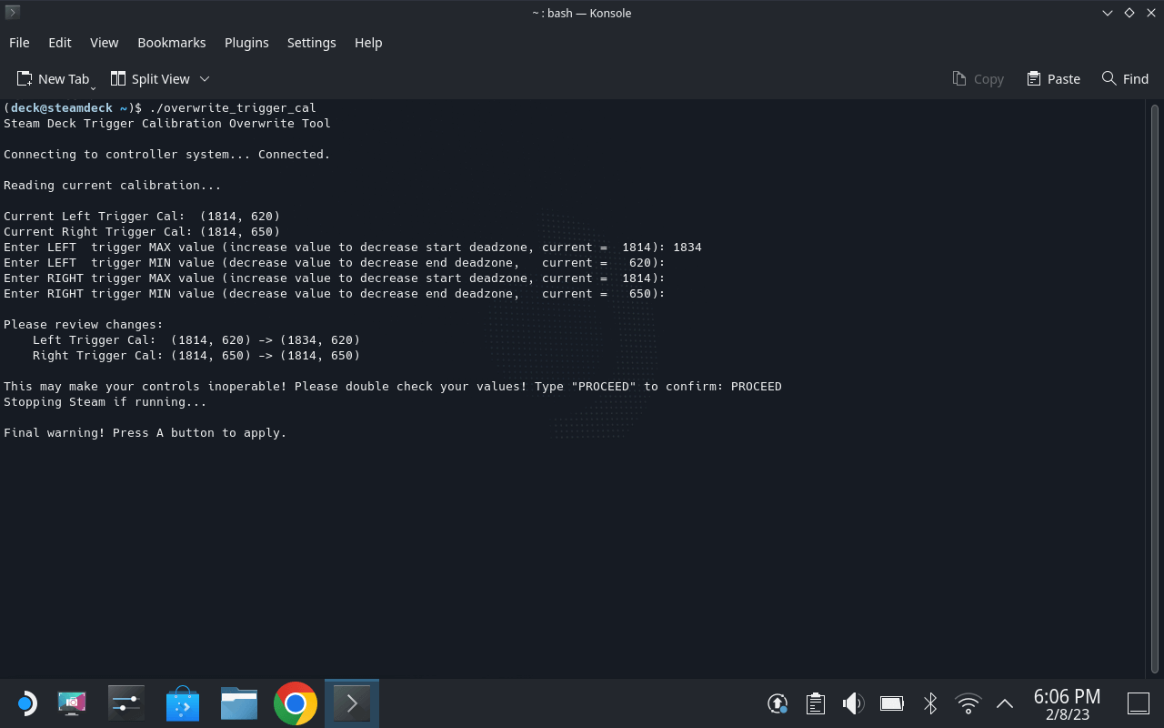Click "Stopping Steam if running..." line
This screenshot has height=728, width=1164.
[x=105, y=402]
